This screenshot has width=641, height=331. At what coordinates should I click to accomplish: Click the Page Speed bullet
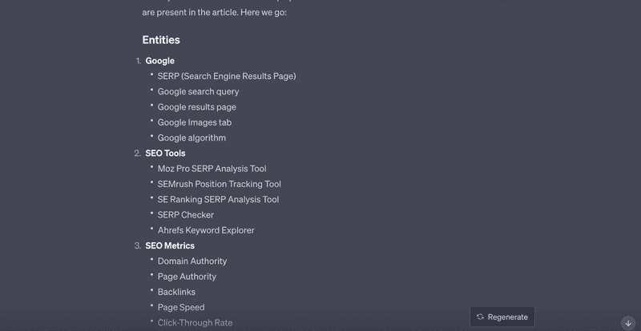tap(181, 307)
